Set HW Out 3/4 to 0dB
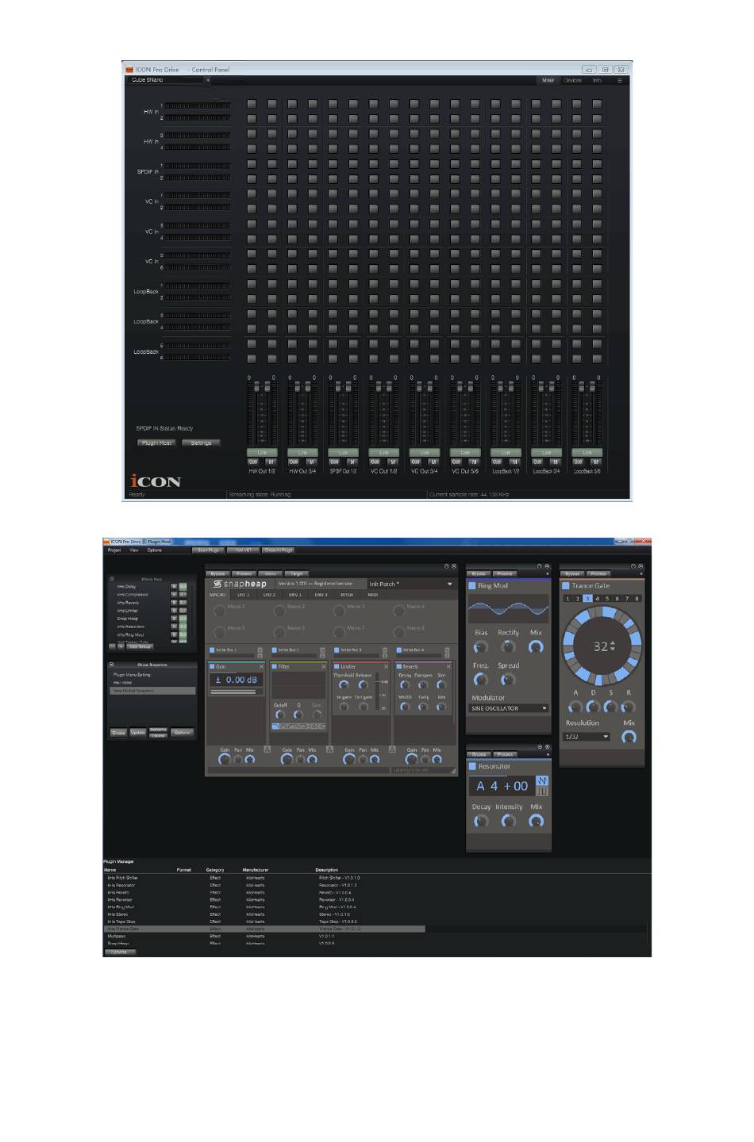Viewport: 754px width, 1142px height. click(294, 462)
